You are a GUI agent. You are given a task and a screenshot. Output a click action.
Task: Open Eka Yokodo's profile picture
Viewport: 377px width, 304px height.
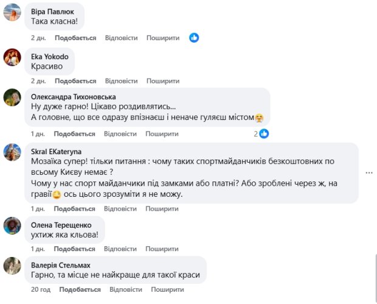[x=12, y=57]
